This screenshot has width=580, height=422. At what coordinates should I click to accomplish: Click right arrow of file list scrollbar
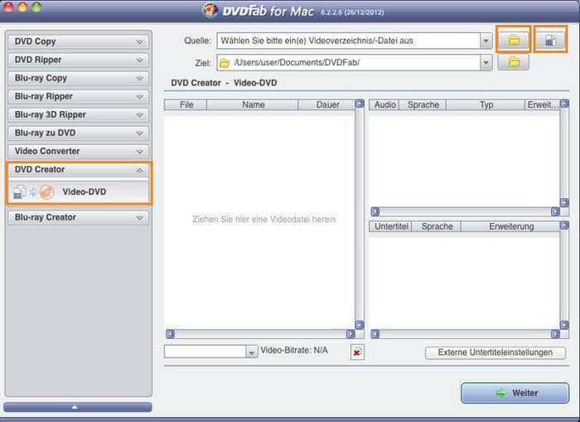click(x=350, y=334)
